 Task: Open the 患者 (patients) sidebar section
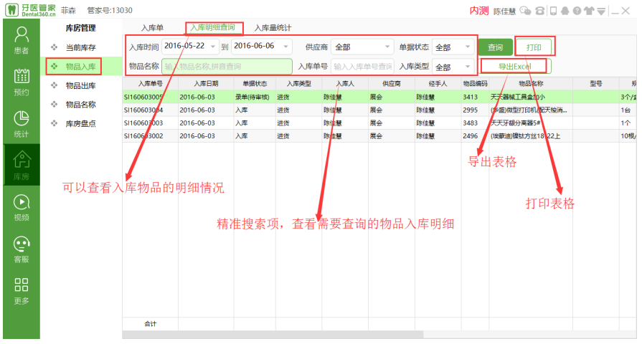tap(22, 40)
